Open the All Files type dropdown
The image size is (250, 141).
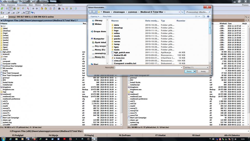196,67
